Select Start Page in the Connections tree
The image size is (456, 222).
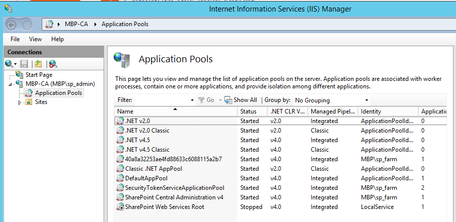[39, 75]
